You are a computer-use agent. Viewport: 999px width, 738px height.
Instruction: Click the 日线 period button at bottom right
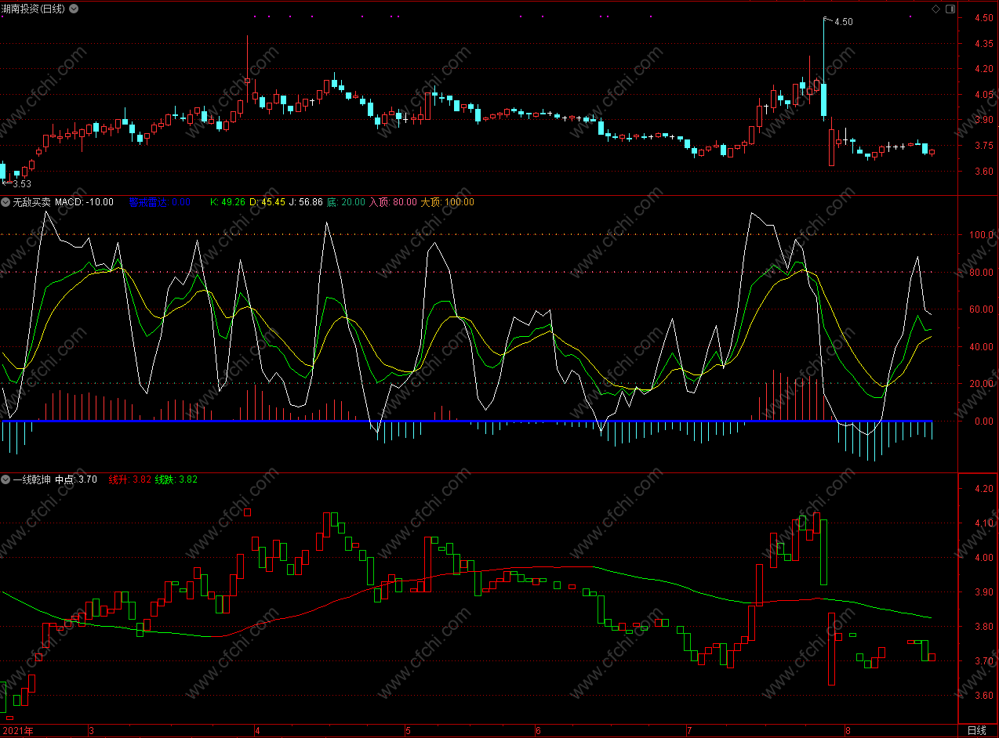[977, 730]
